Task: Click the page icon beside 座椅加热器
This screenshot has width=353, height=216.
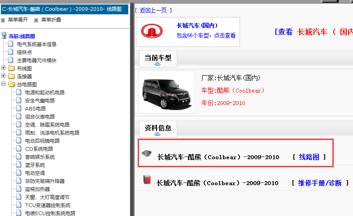Action: (19, 189)
